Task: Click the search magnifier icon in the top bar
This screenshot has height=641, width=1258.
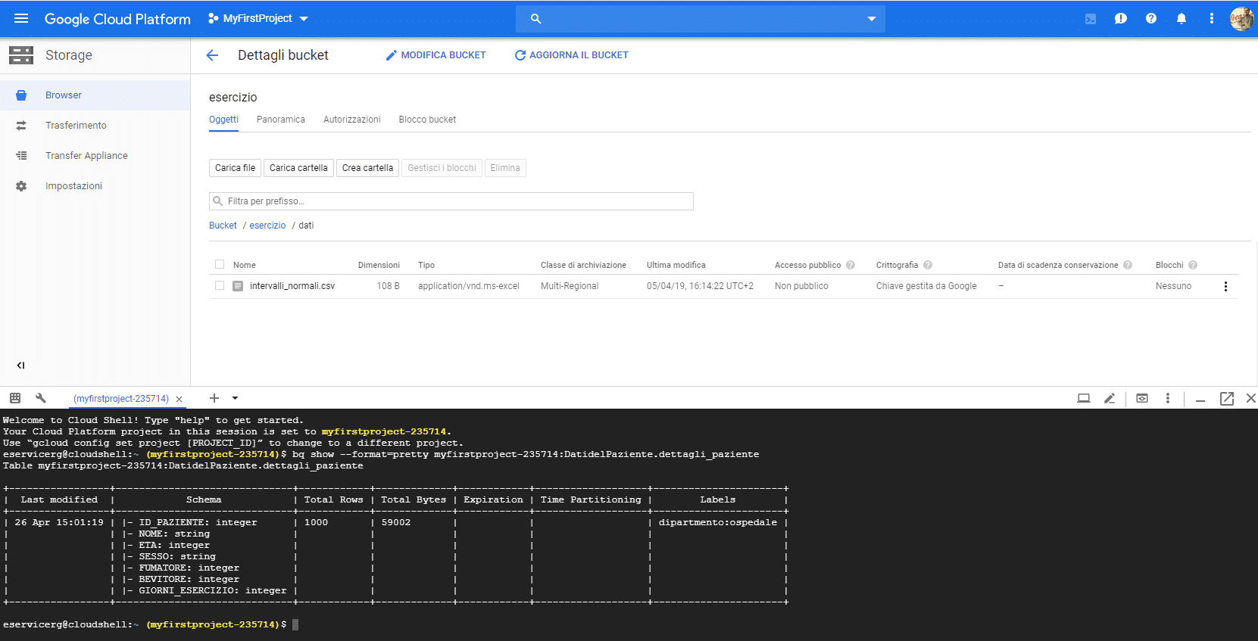Action: (x=536, y=19)
